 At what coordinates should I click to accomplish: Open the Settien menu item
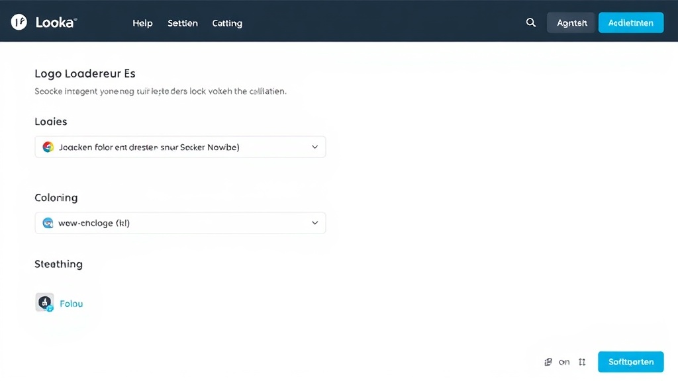pos(183,23)
